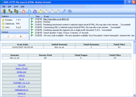Click the flag icon on the bbc.co.uk URL row
This screenshot has width=136, height=97.
[x=32, y=19]
